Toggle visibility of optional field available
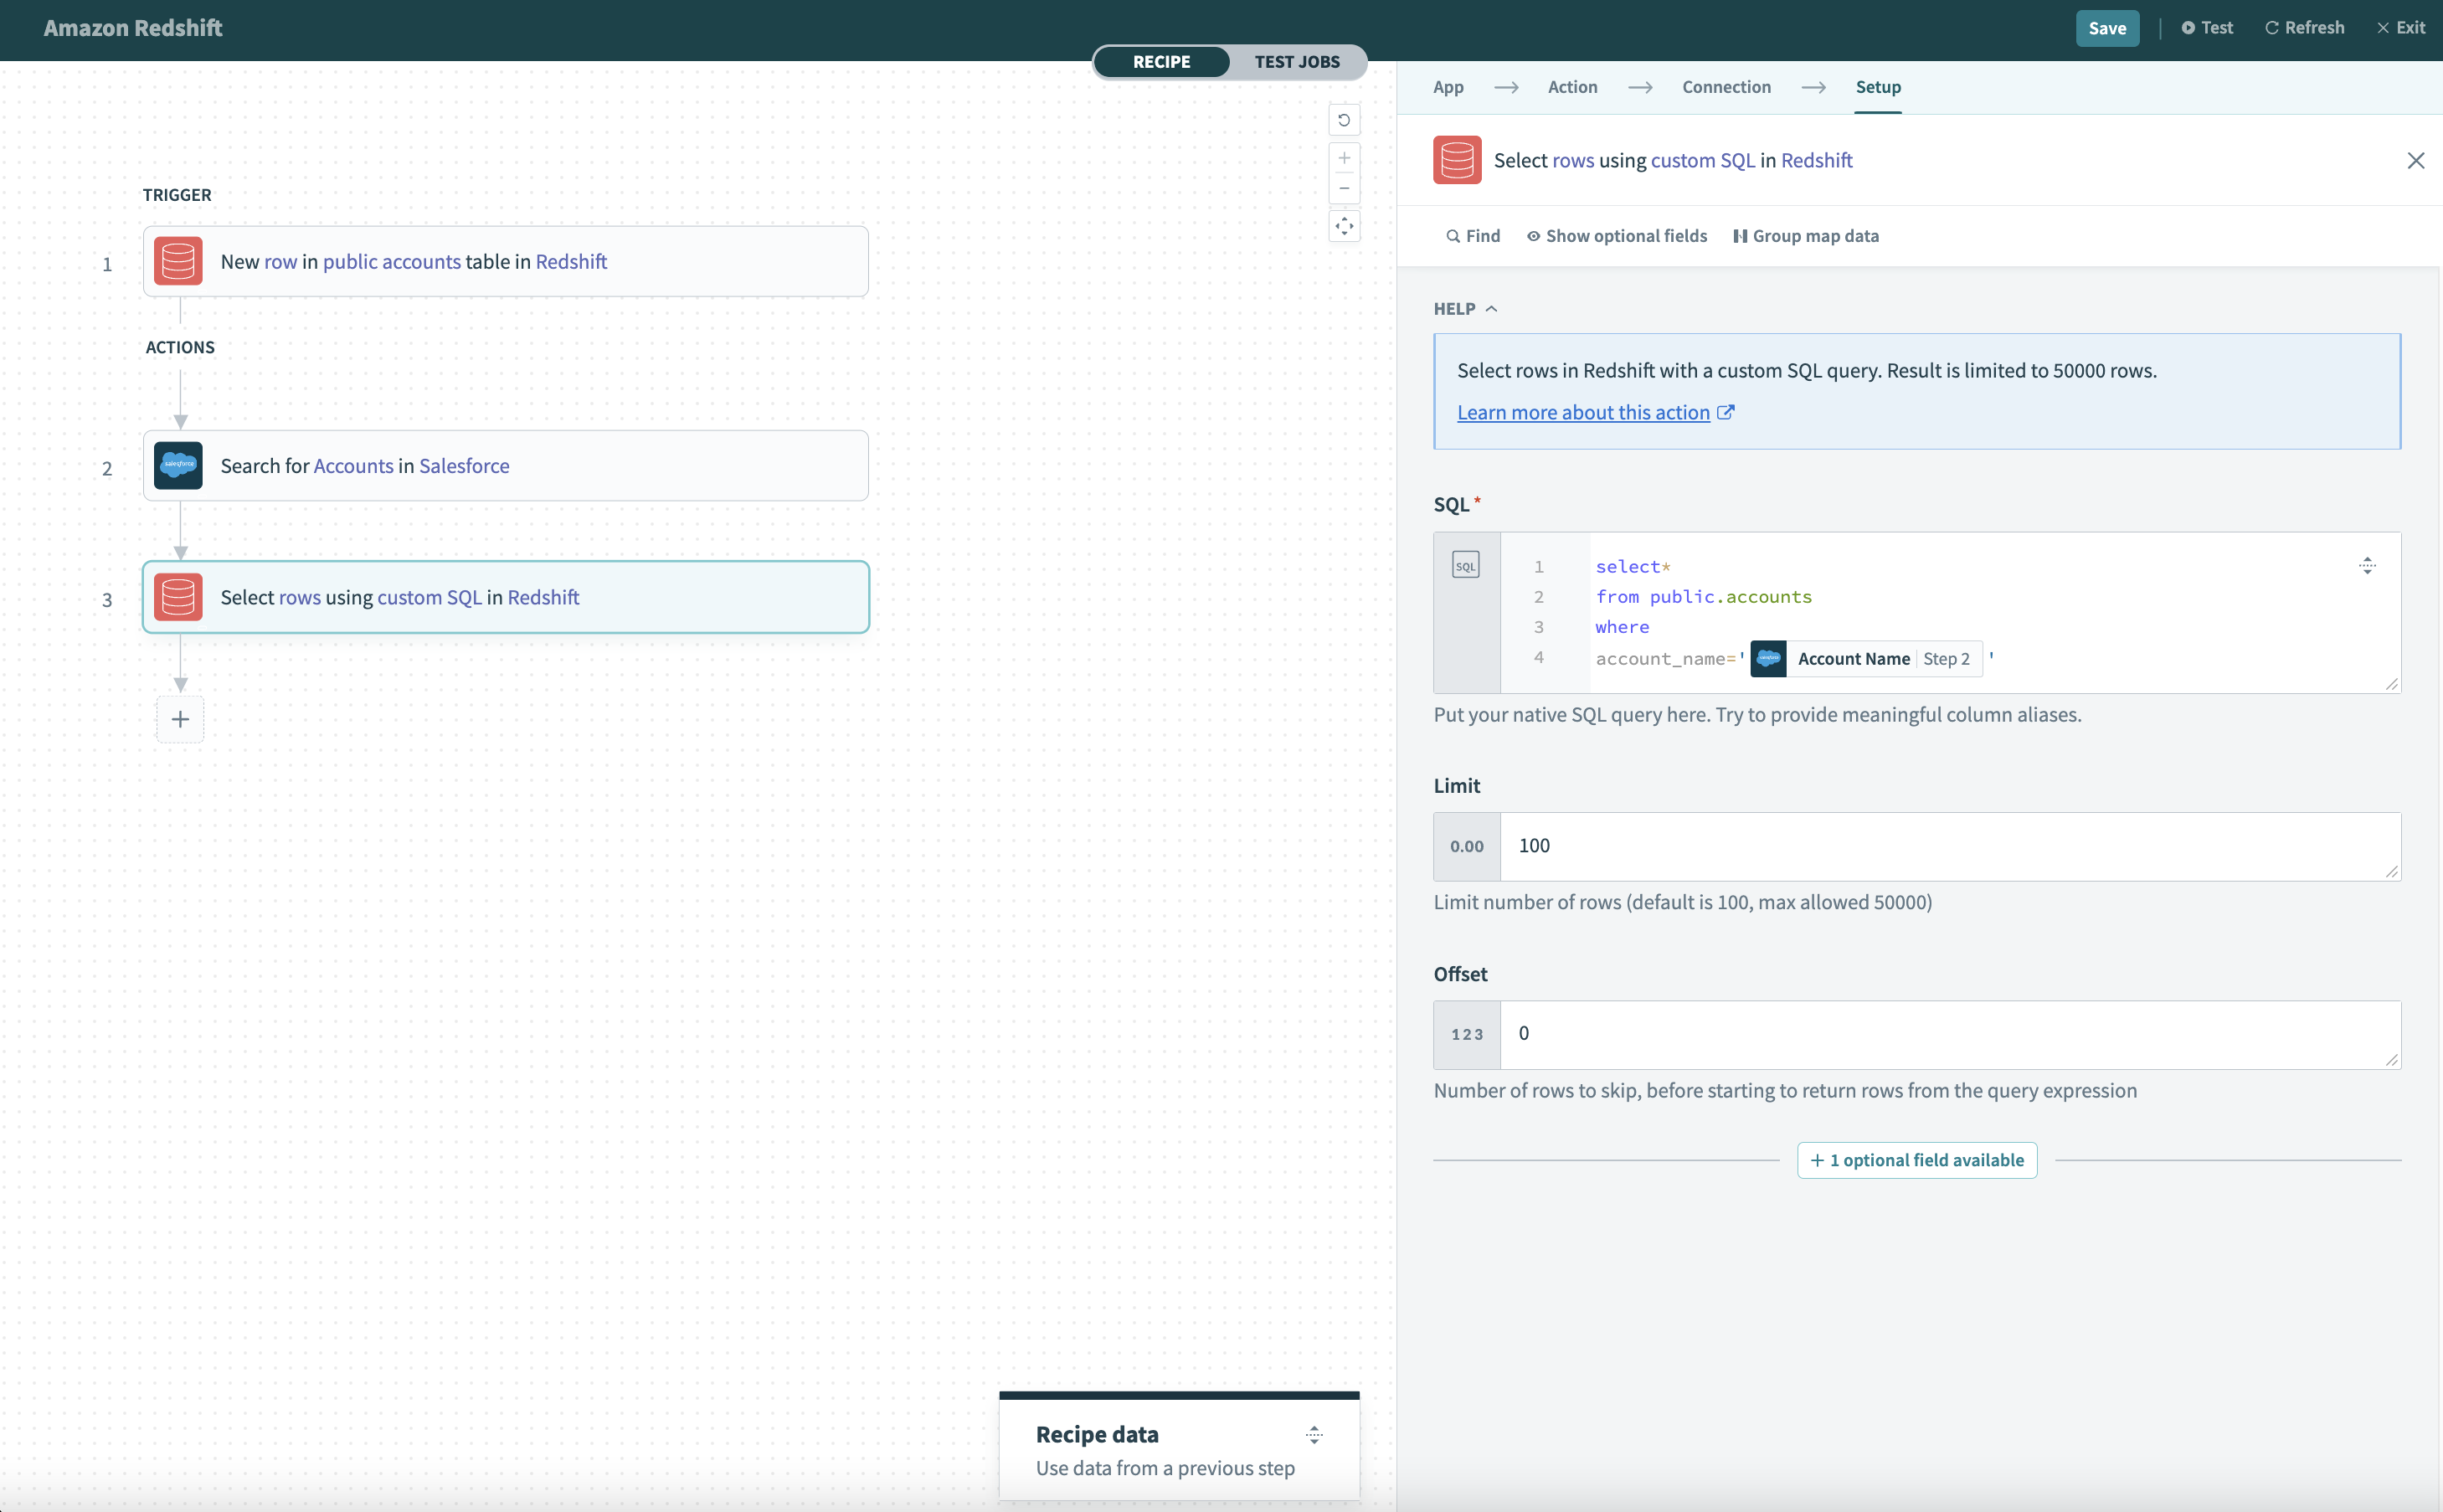The height and width of the screenshot is (1512, 2443). [x=1916, y=1160]
